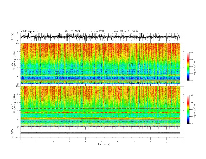
Task: Click the "6" kHz tick label of ch.2 spectrogram
Action: [18, 103]
